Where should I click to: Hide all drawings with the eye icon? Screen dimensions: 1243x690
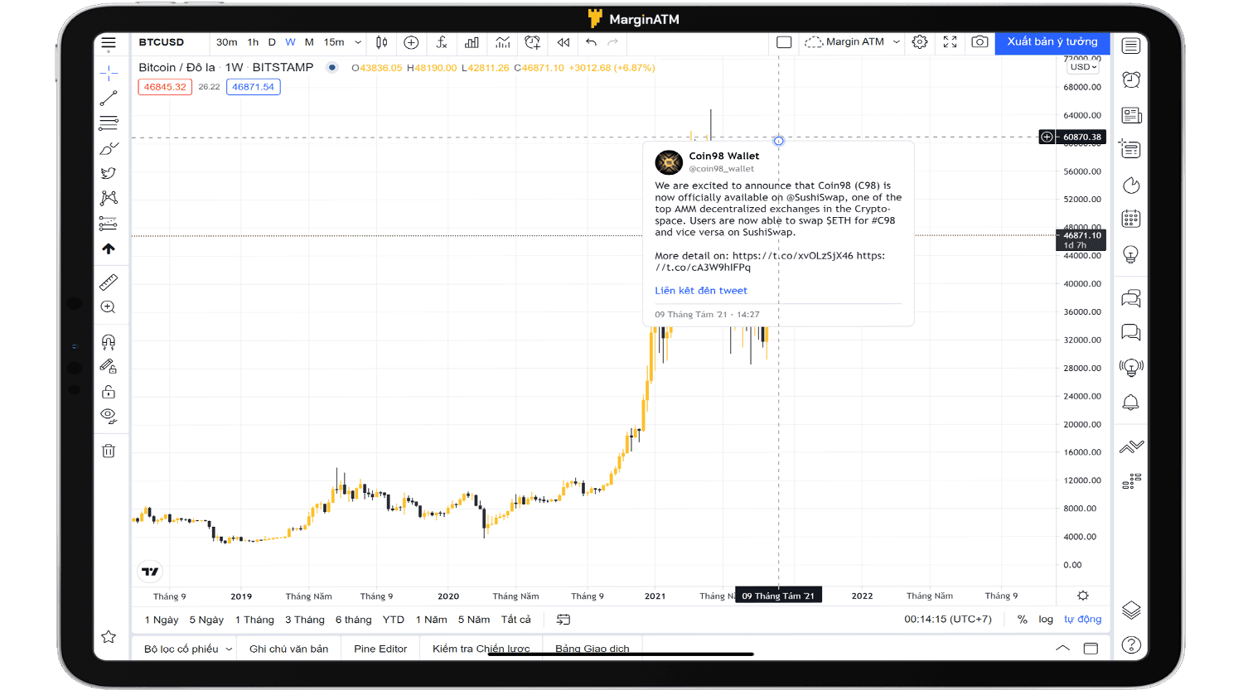(109, 416)
